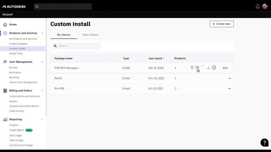Screen dimensions: 271x152
Task: Switch to the My Library tab
Action: pos(64,35)
